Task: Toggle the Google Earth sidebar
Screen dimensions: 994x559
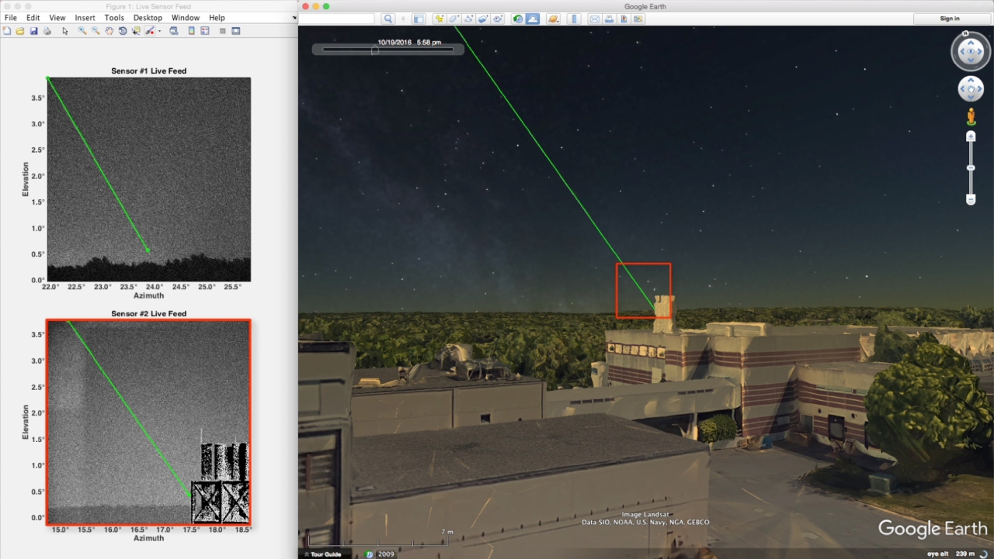Action: click(x=419, y=19)
